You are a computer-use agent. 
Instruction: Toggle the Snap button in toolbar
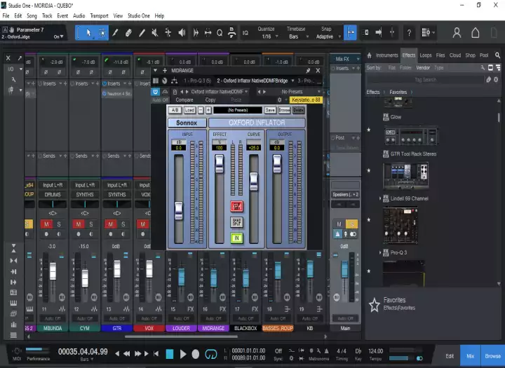tap(351, 32)
